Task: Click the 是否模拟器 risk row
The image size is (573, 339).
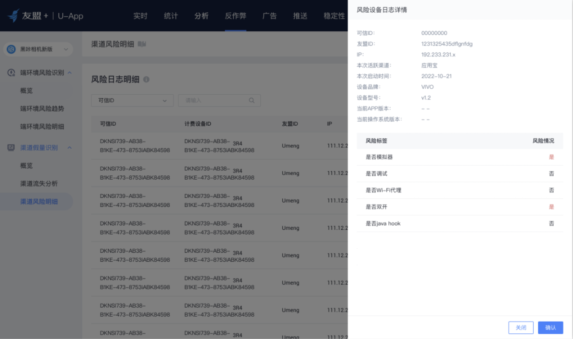Action: click(460, 157)
